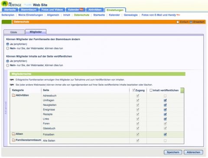Viewport: 208px width, 158px height.
Task: Select Ja for Stammbaum ändern
Action: (x=7, y=44)
